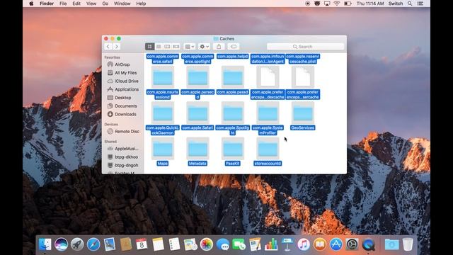Select the com.apple.Safari folder
453x255 pixels.
(x=197, y=113)
